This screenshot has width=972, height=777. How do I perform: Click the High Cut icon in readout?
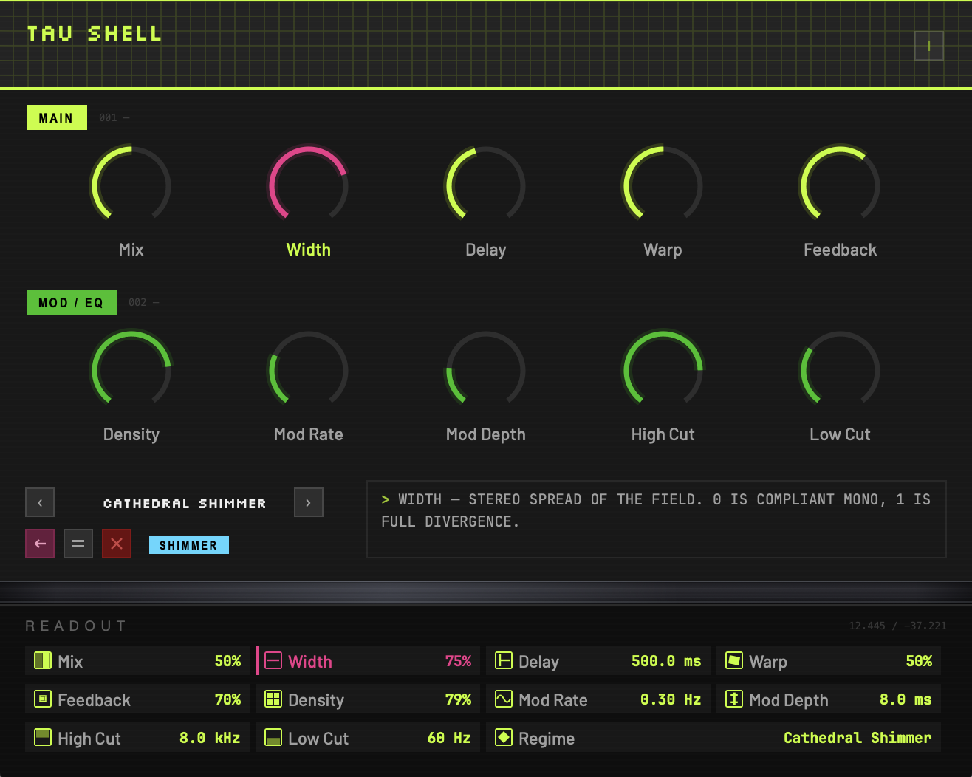43,737
